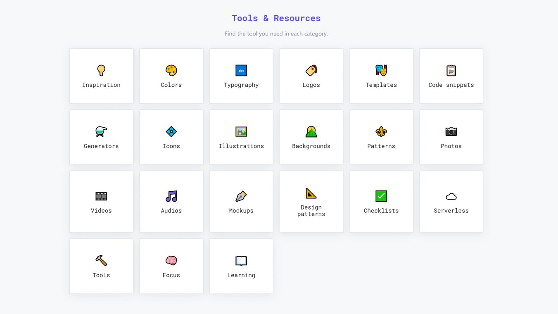This screenshot has height=314, width=558.
Task: Click the framed picture Illustrations icon
Action: point(241,131)
